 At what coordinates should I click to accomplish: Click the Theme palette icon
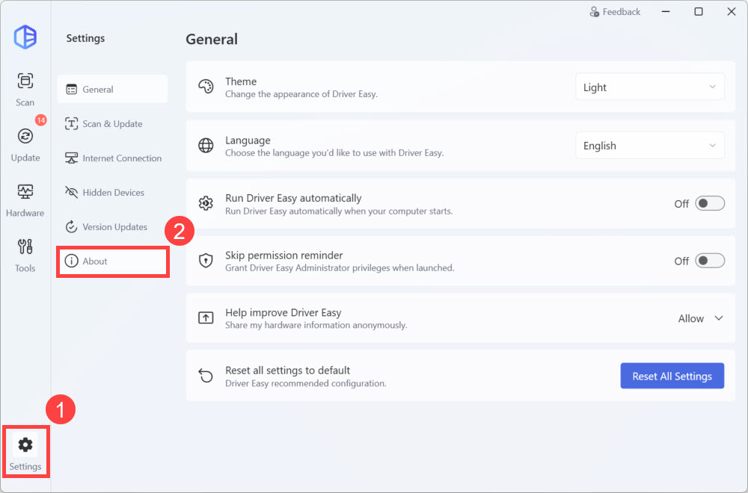pos(206,87)
